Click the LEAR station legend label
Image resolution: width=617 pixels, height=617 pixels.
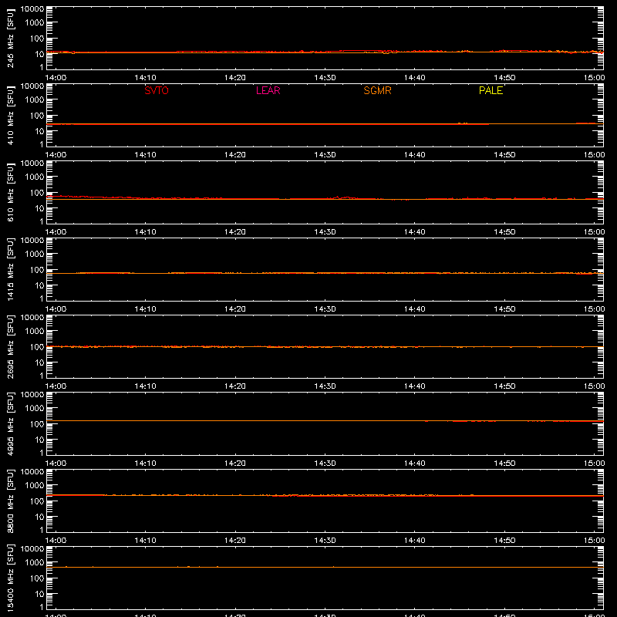pos(268,90)
